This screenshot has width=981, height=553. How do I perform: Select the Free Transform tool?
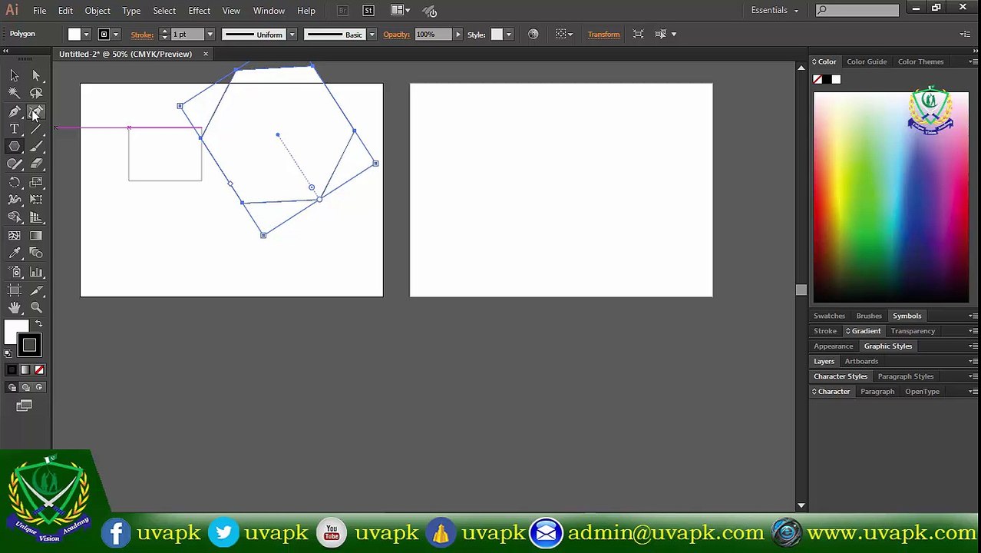[36, 200]
